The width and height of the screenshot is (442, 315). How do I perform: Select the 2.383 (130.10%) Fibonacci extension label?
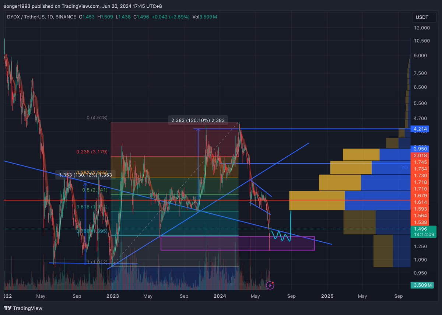click(198, 120)
